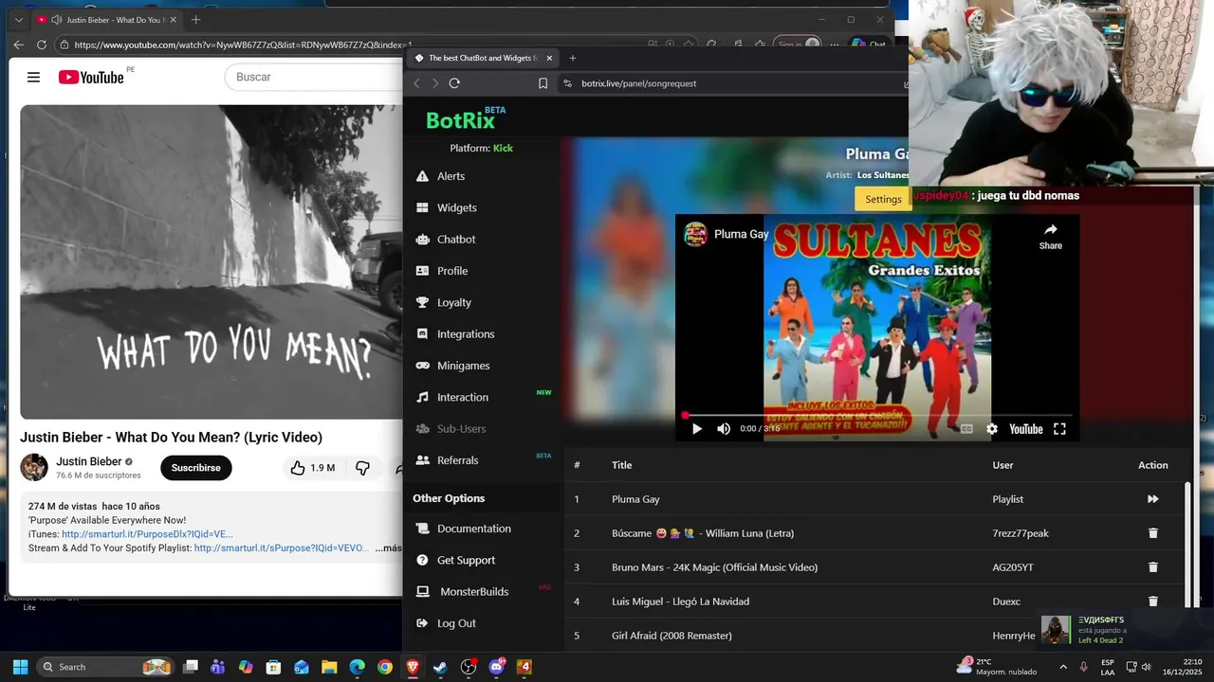Open Discord from the taskbar
Screen dimensions: 1214x682
(496, 667)
